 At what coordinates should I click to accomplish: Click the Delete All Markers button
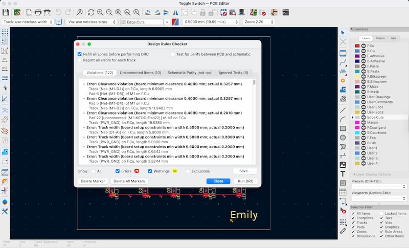(x=129, y=181)
